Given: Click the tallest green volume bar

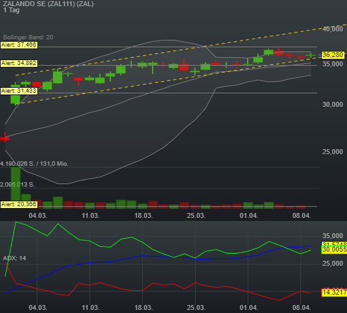Looking at the screenshot, I should pyautogui.click(x=15, y=188).
